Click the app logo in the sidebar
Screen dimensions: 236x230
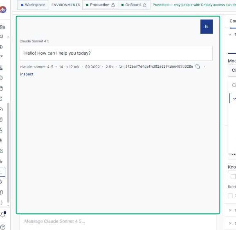click(x=3, y=10)
